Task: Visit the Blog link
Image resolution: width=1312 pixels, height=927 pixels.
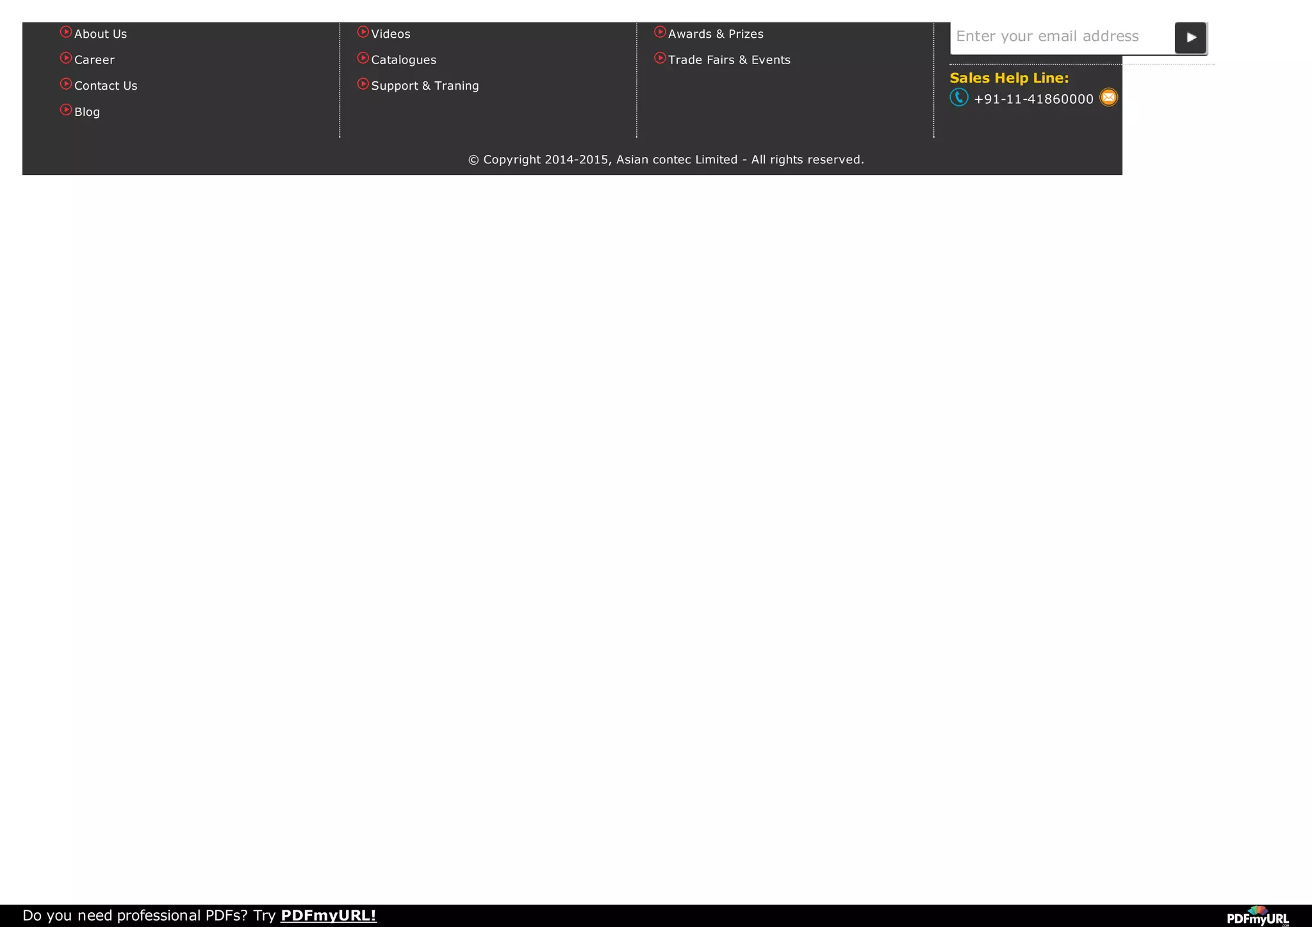Action: [87, 112]
